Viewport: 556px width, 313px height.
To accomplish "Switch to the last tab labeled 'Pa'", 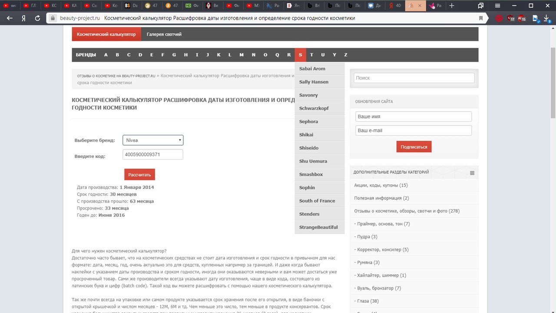I will pos(435,6).
